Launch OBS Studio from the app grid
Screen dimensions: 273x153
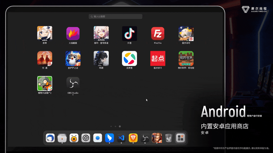73,83
